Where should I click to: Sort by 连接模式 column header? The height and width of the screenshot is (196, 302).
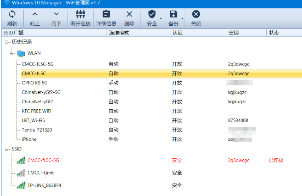click(x=138, y=33)
